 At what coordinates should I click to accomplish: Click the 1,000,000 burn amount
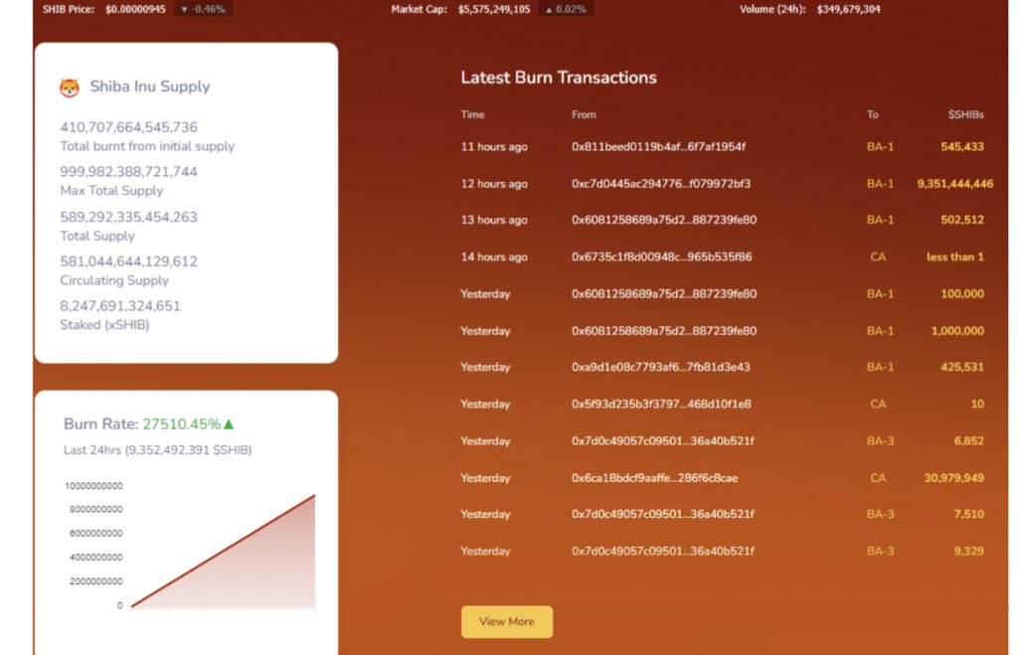point(957,331)
